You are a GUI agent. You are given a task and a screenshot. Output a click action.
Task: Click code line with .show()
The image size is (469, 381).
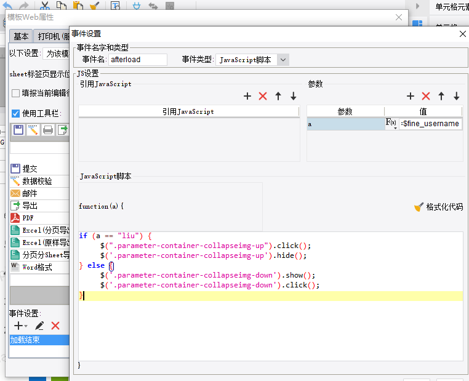tap(207, 275)
